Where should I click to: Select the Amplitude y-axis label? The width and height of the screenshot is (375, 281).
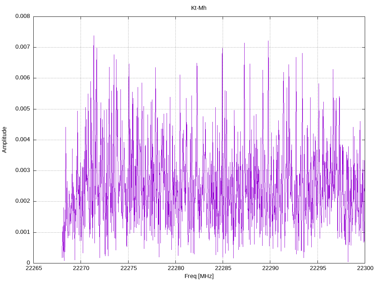pos(4,140)
